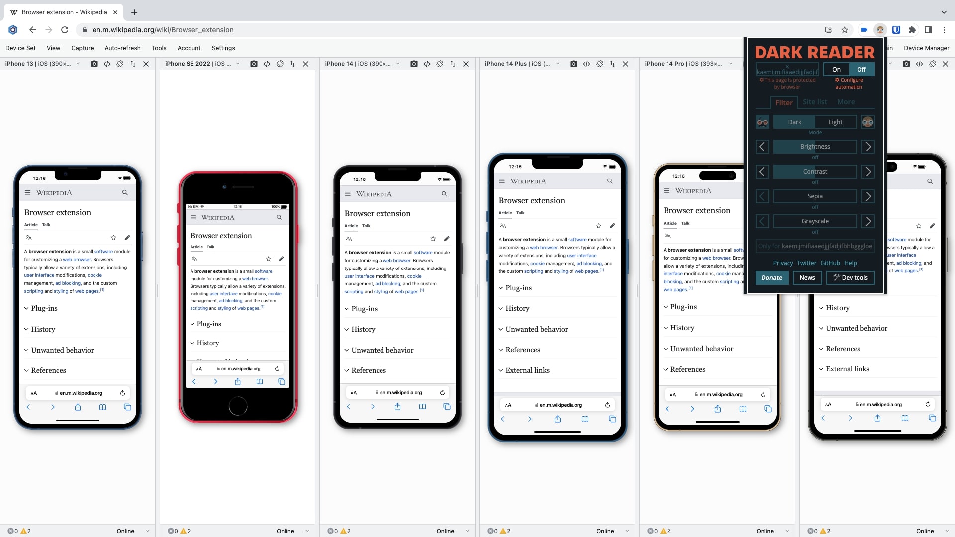Open News in Dark Reader
This screenshot has height=537, width=955.
pyautogui.click(x=807, y=278)
